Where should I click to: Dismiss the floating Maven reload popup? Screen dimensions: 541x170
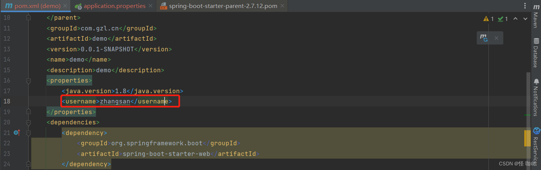pos(496,38)
